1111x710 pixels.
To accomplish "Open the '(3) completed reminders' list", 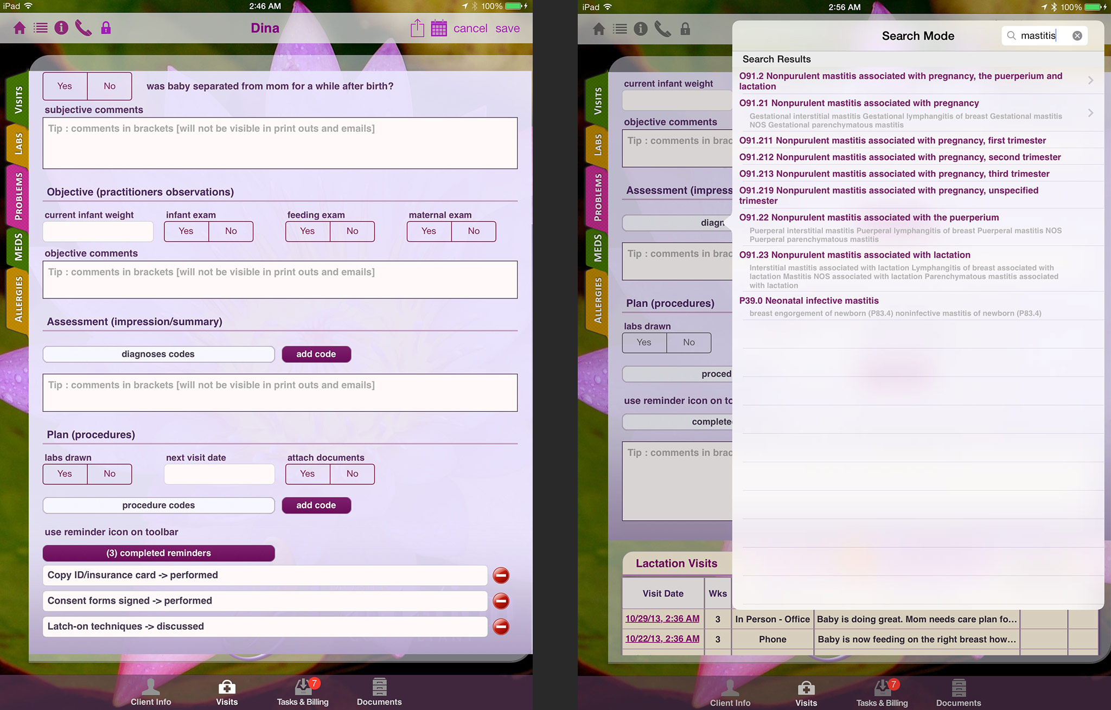I will [158, 553].
